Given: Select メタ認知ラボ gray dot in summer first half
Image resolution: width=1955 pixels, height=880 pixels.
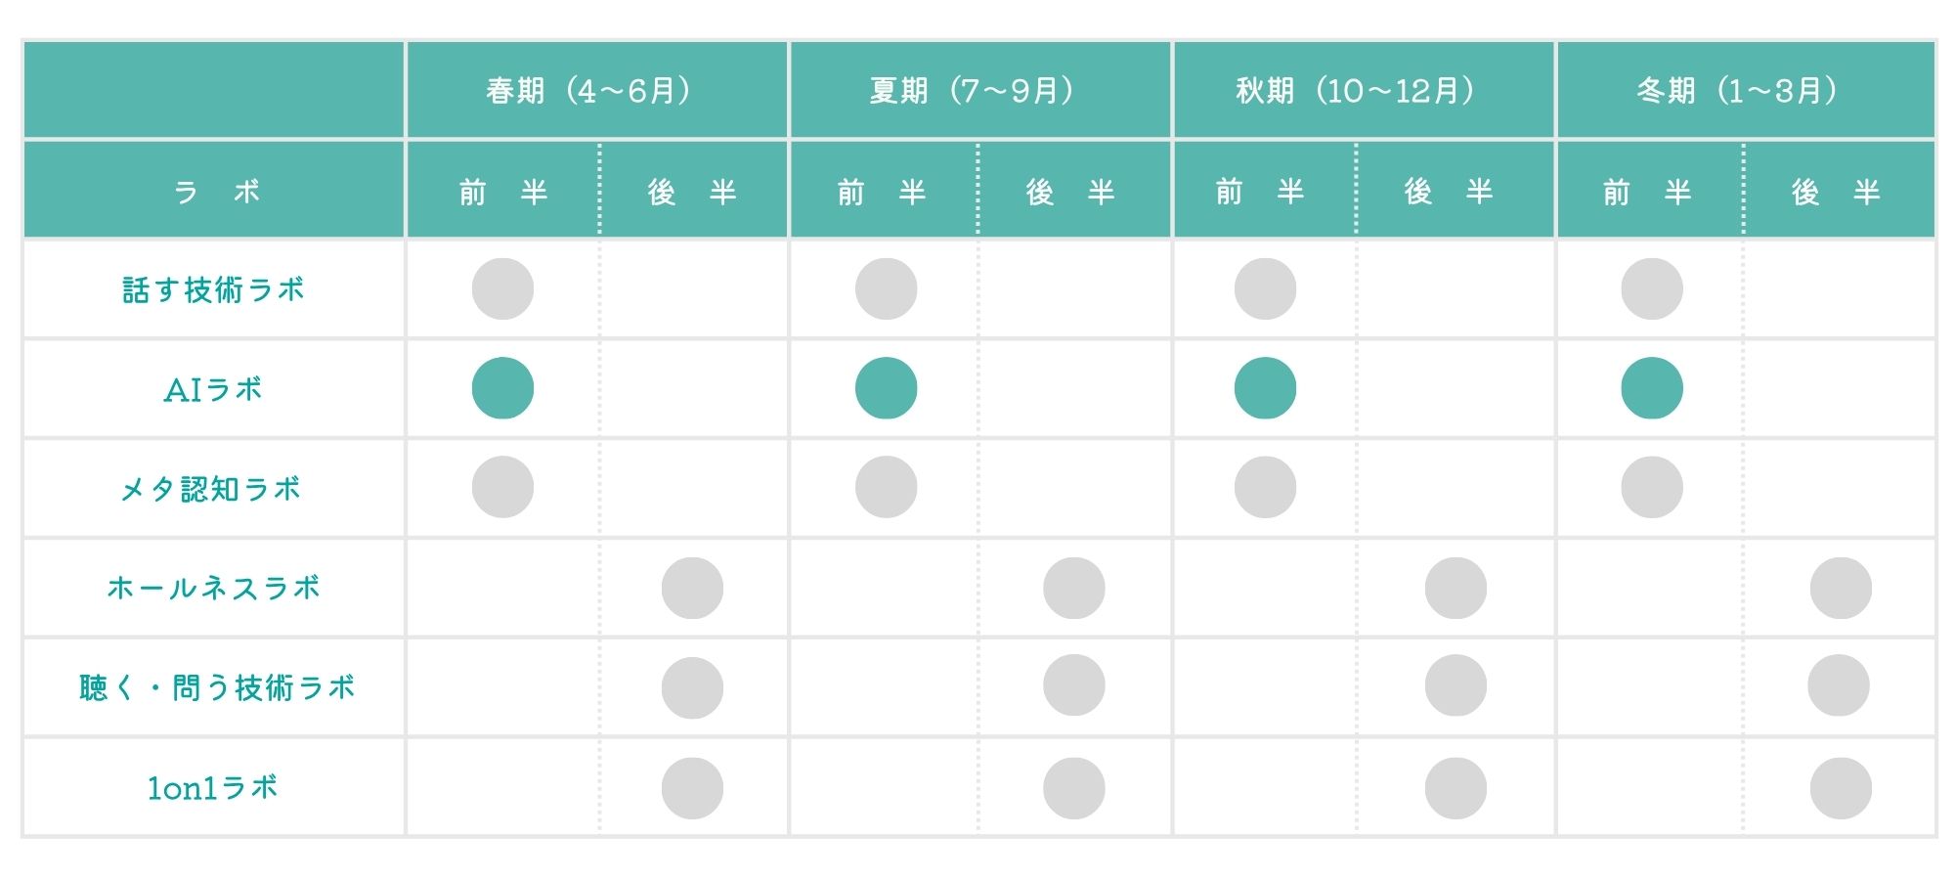Looking at the screenshot, I should tap(886, 487).
